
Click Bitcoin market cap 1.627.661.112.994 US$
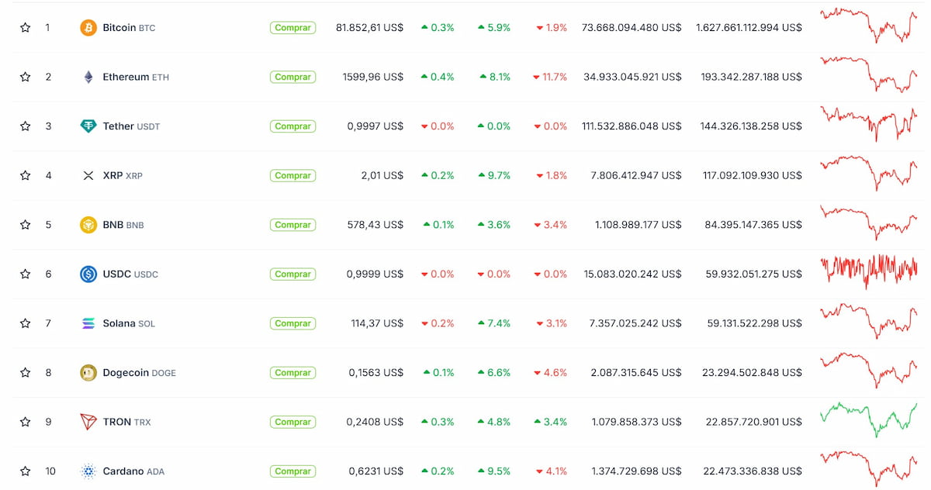coord(749,28)
